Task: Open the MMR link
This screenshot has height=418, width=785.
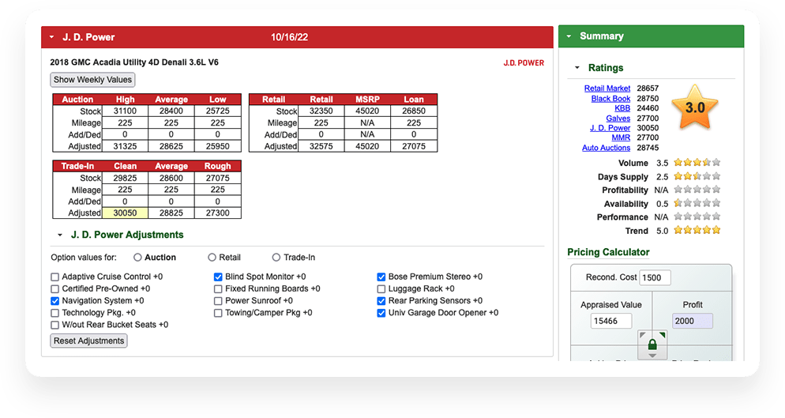Action: click(621, 137)
